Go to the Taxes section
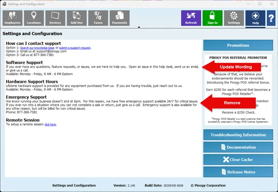Viewport: 278px width, 192px height. [x=98, y=18]
